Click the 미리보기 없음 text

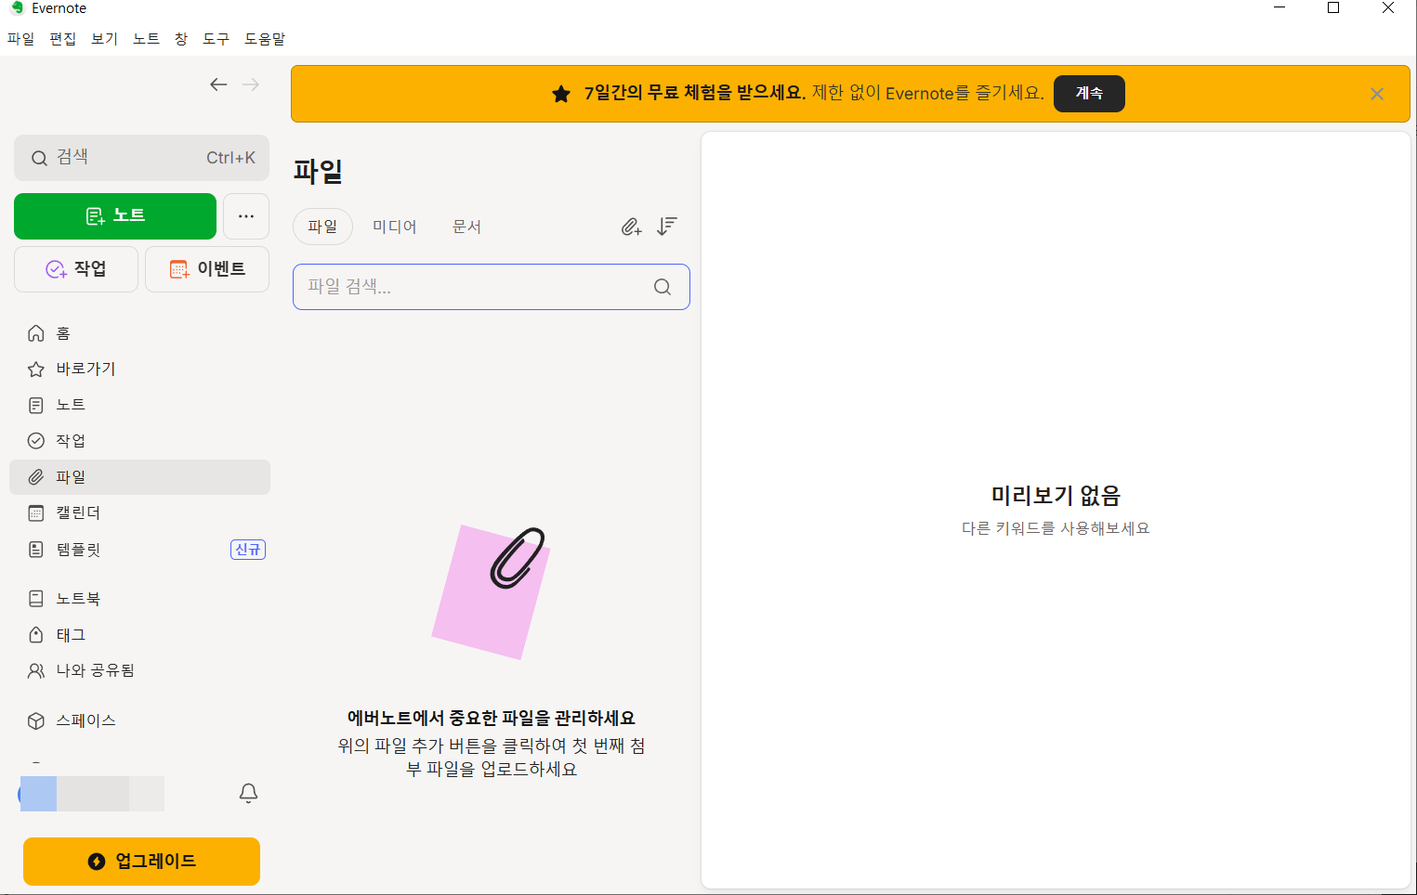pos(1056,496)
